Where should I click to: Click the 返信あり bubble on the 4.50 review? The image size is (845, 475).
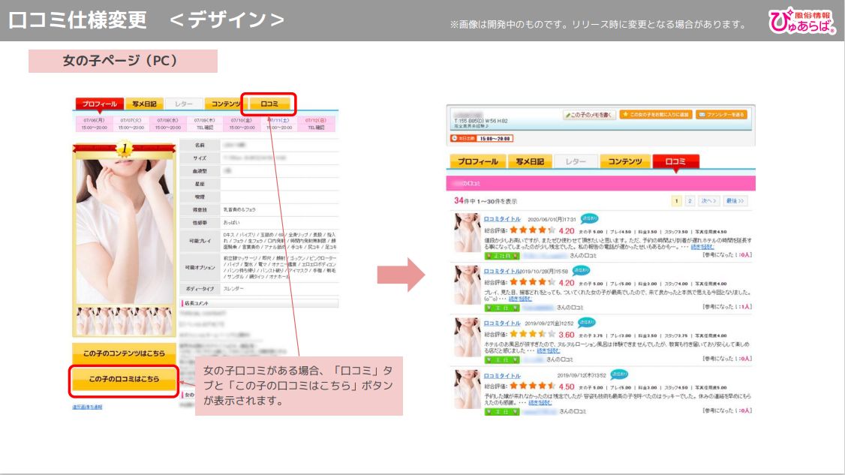tap(618, 374)
